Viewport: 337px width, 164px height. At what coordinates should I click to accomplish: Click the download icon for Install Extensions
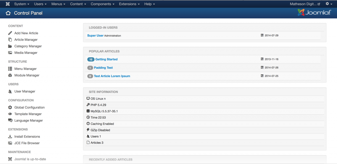click(10, 137)
